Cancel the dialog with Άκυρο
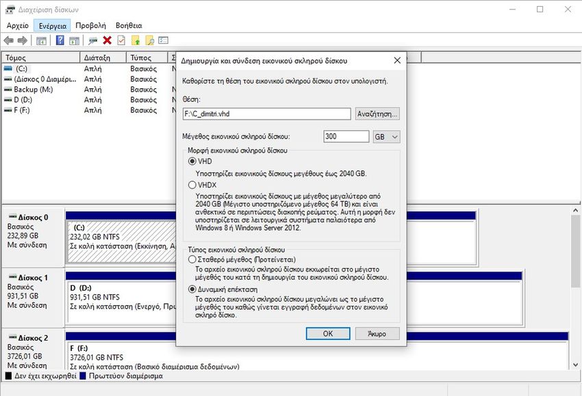 pos(377,333)
